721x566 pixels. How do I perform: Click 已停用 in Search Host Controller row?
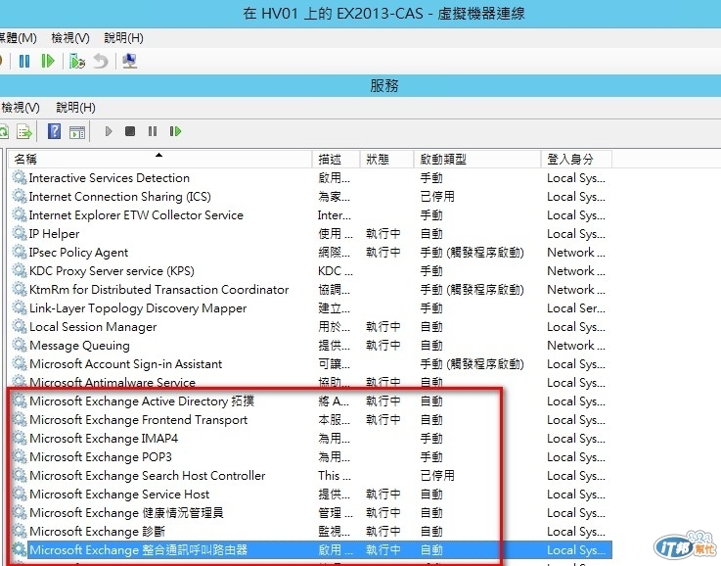437,475
